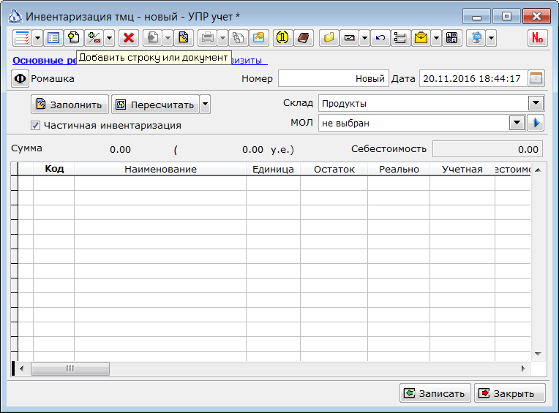The height and width of the screenshot is (413, 559).
Task: Click the yellow-blue document fill toolbar icon
Action: tap(184, 38)
